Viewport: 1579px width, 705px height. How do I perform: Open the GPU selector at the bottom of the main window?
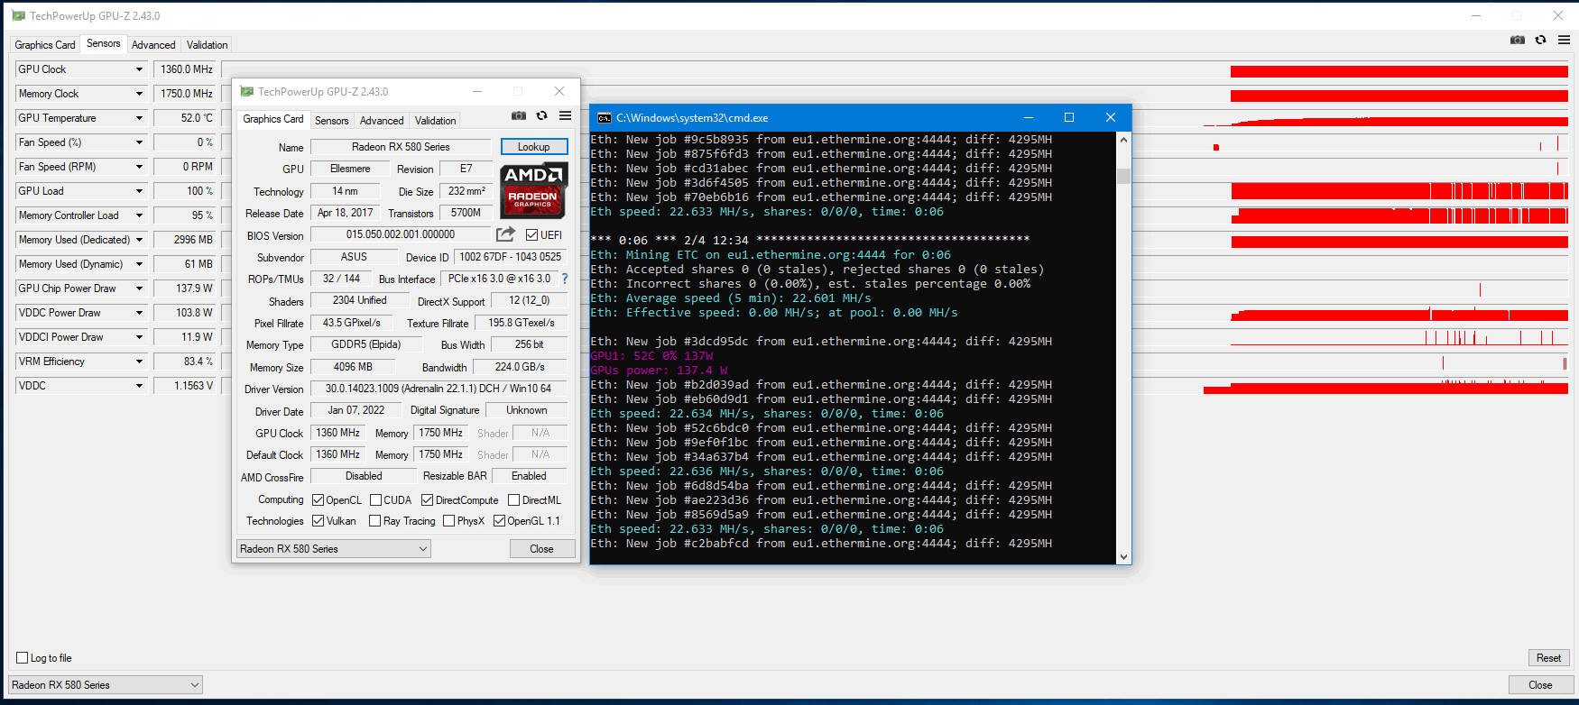pyautogui.click(x=106, y=685)
